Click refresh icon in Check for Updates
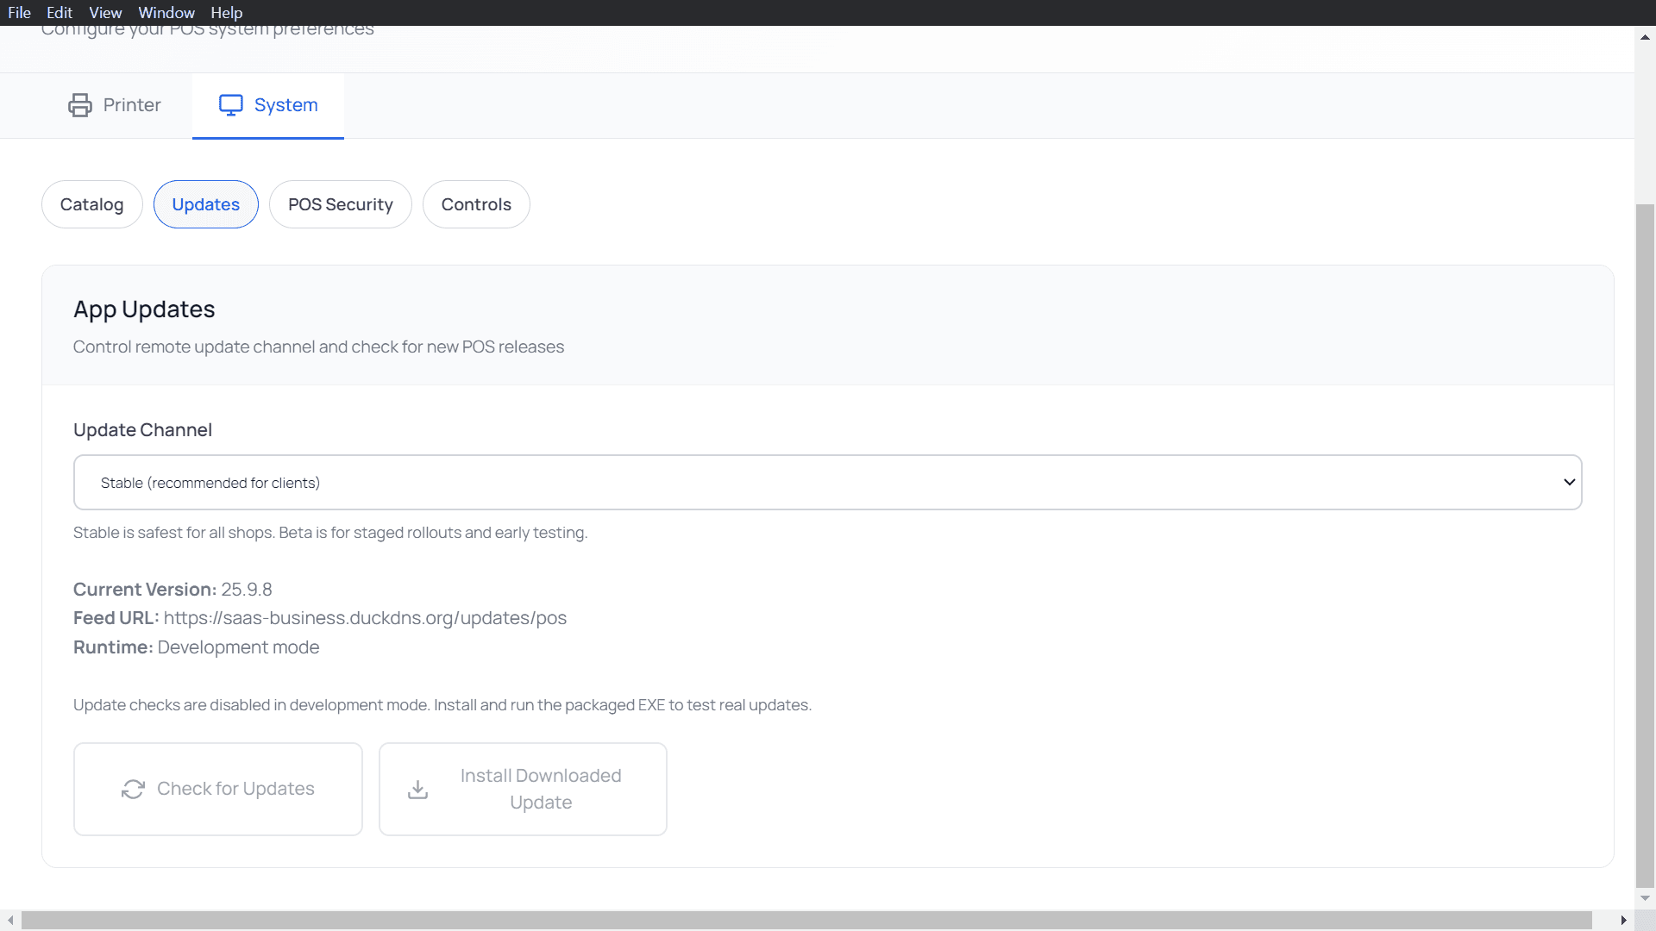This screenshot has width=1656, height=931. (x=133, y=789)
